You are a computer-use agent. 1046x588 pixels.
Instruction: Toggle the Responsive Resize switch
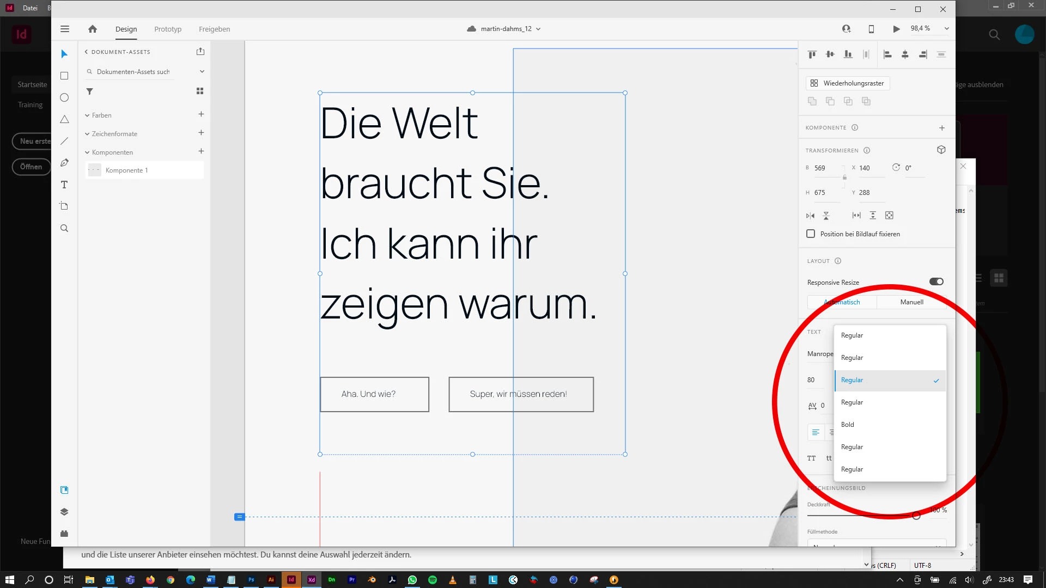[x=936, y=281]
